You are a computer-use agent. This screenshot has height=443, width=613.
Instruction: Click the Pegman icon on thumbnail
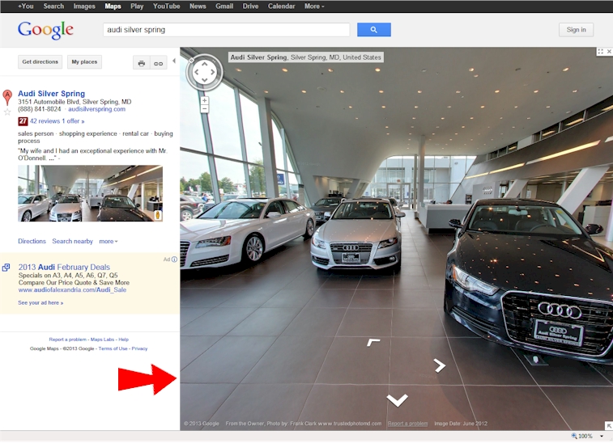coord(158,216)
